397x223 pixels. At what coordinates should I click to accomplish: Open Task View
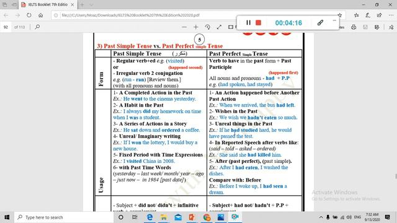(x=135, y=217)
